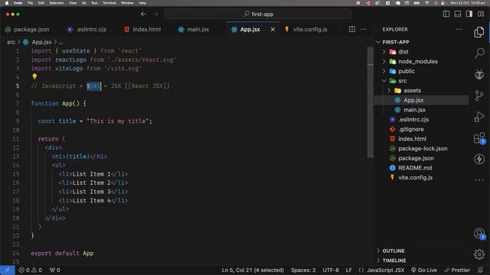Open the Selection menu
Viewport: 490px width, 275px height.
pyautogui.click(x=57, y=3)
